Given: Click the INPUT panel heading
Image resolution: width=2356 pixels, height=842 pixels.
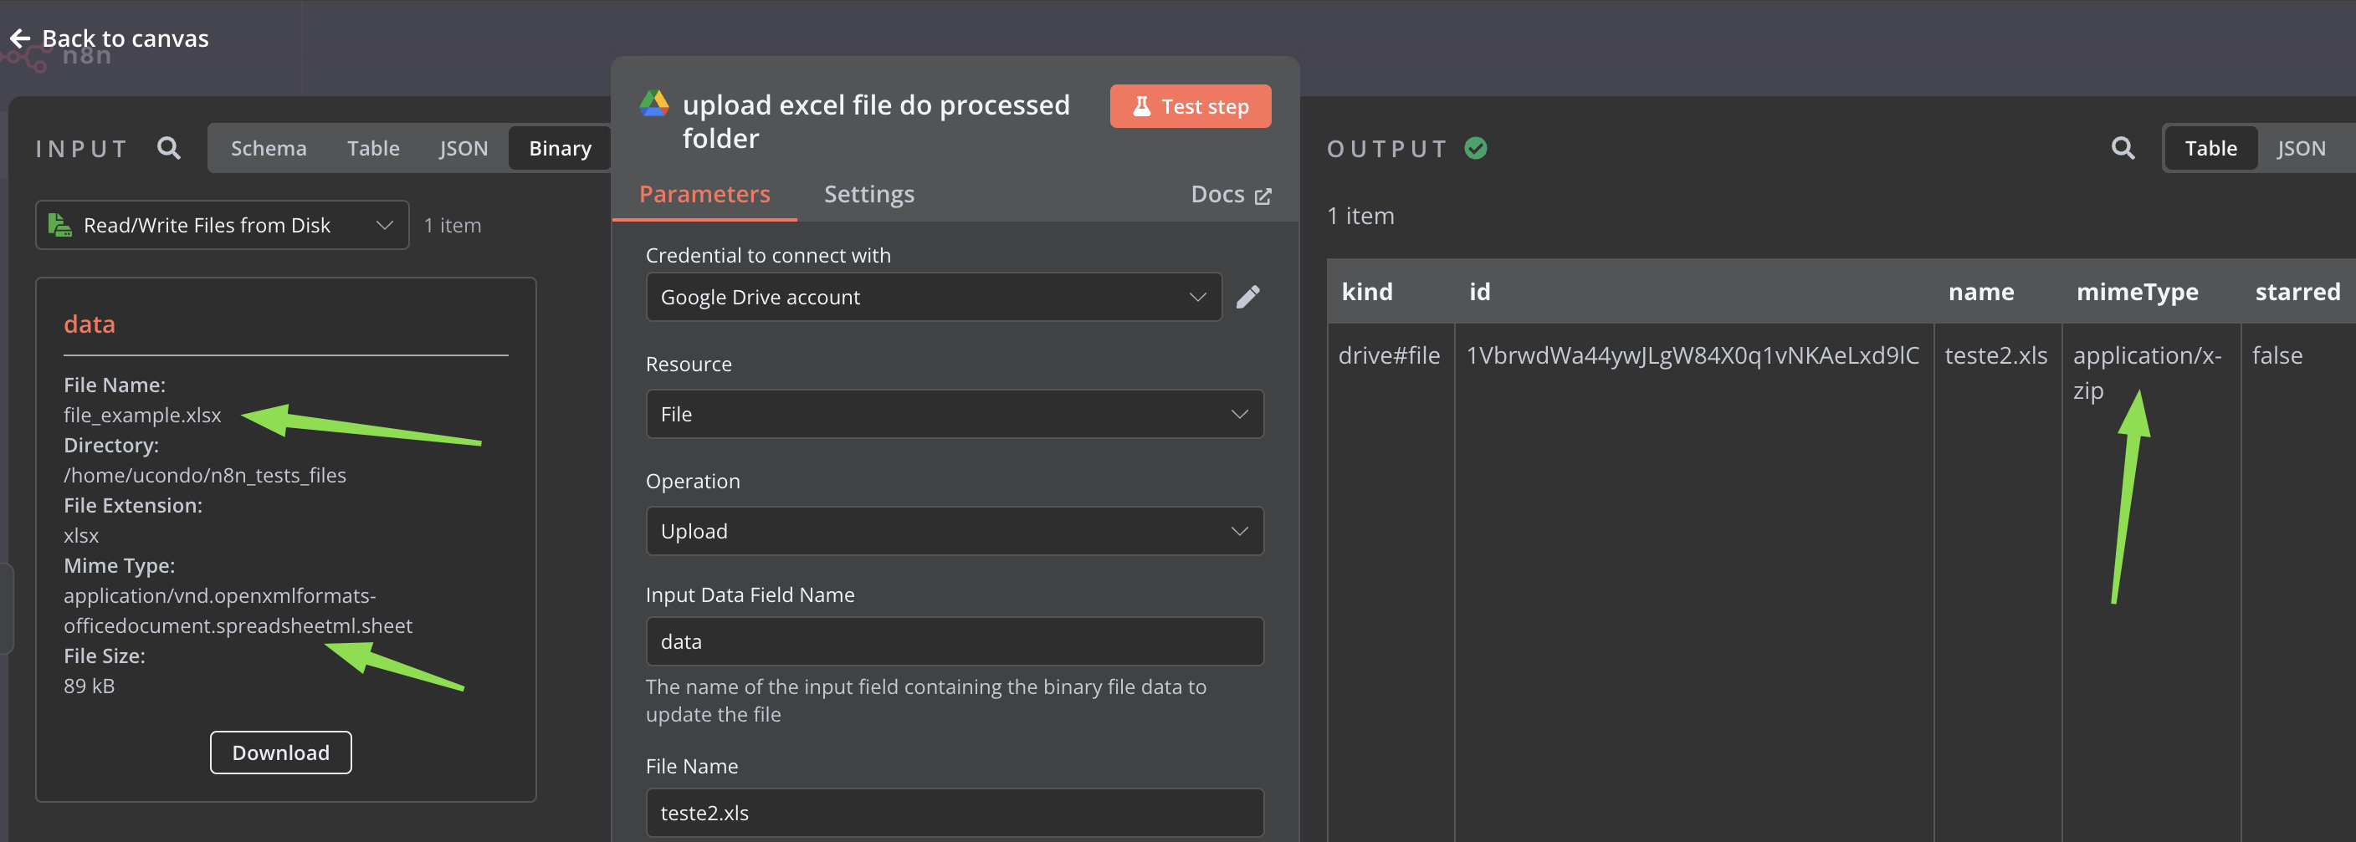Looking at the screenshot, I should click(x=81, y=148).
